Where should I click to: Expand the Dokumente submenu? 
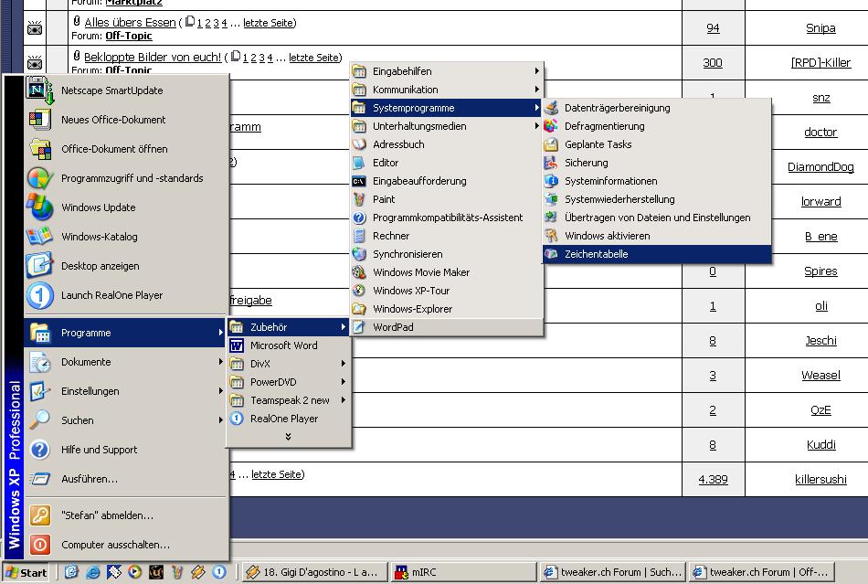click(86, 362)
